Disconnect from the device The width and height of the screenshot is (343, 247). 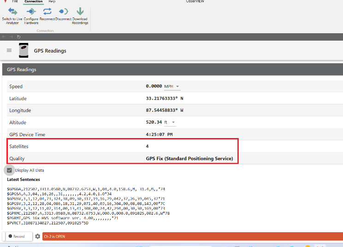pyautogui.click(x=64, y=12)
